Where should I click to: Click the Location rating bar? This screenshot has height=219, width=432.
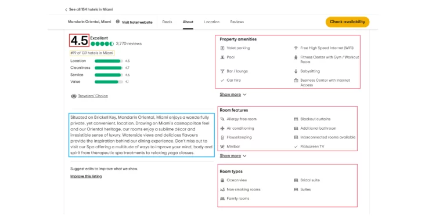pos(109,61)
